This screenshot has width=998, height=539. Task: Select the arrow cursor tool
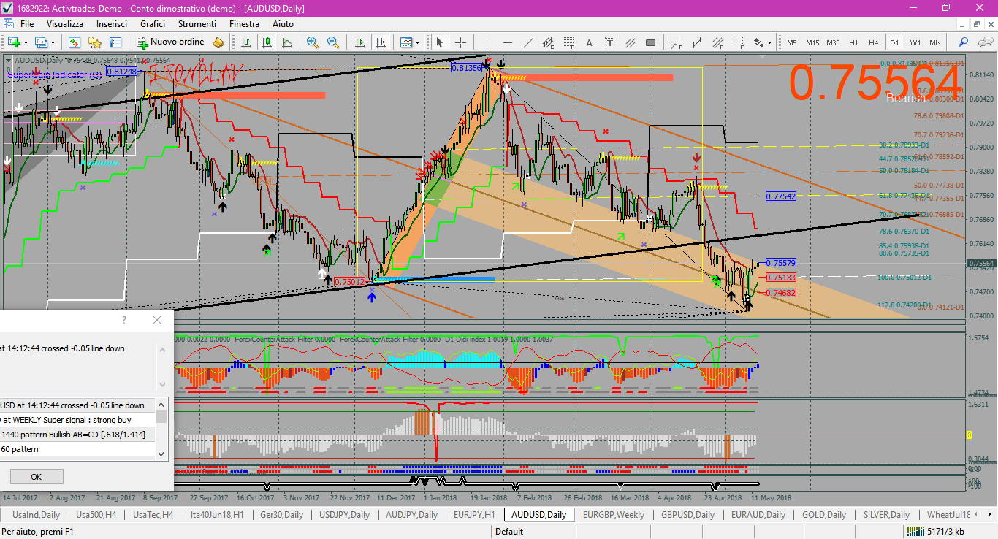[440, 42]
